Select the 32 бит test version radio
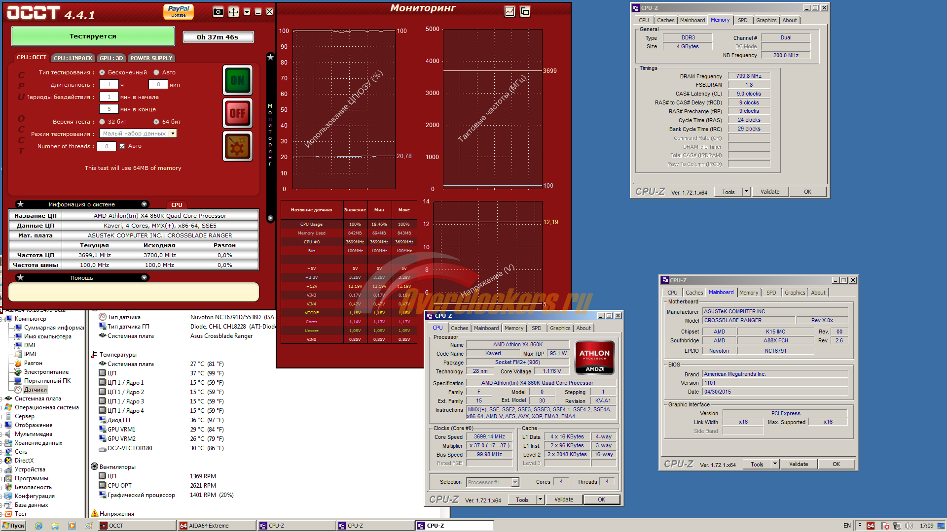The width and height of the screenshot is (947, 532). pos(103,122)
